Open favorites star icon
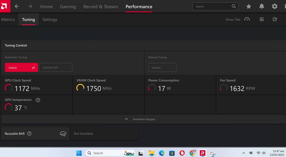The height and width of the screenshot is (157, 286). (x=249, y=7)
